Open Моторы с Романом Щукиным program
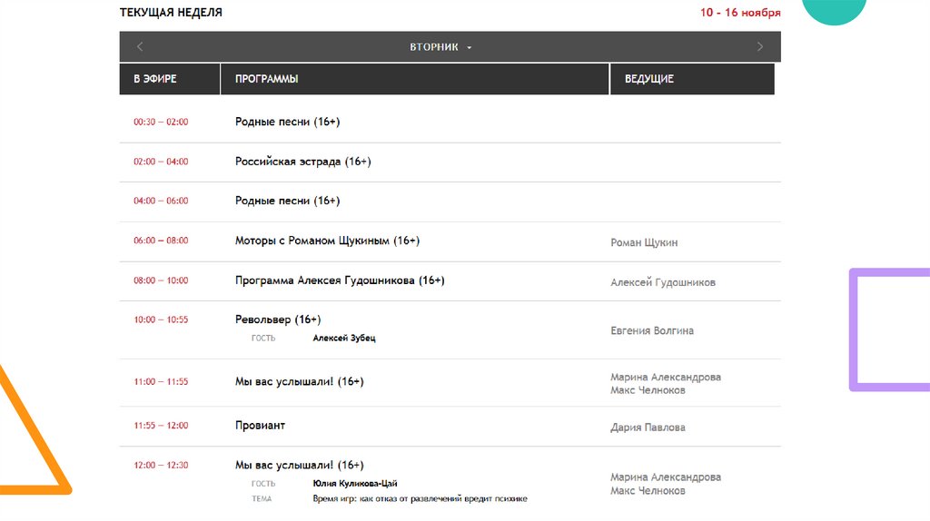This screenshot has height=521, width=930. click(x=327, y=241)
